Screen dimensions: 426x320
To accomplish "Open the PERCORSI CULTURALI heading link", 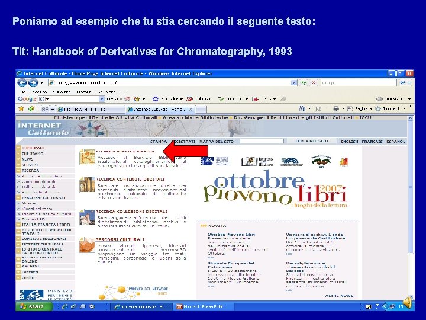I will [120, 239].
